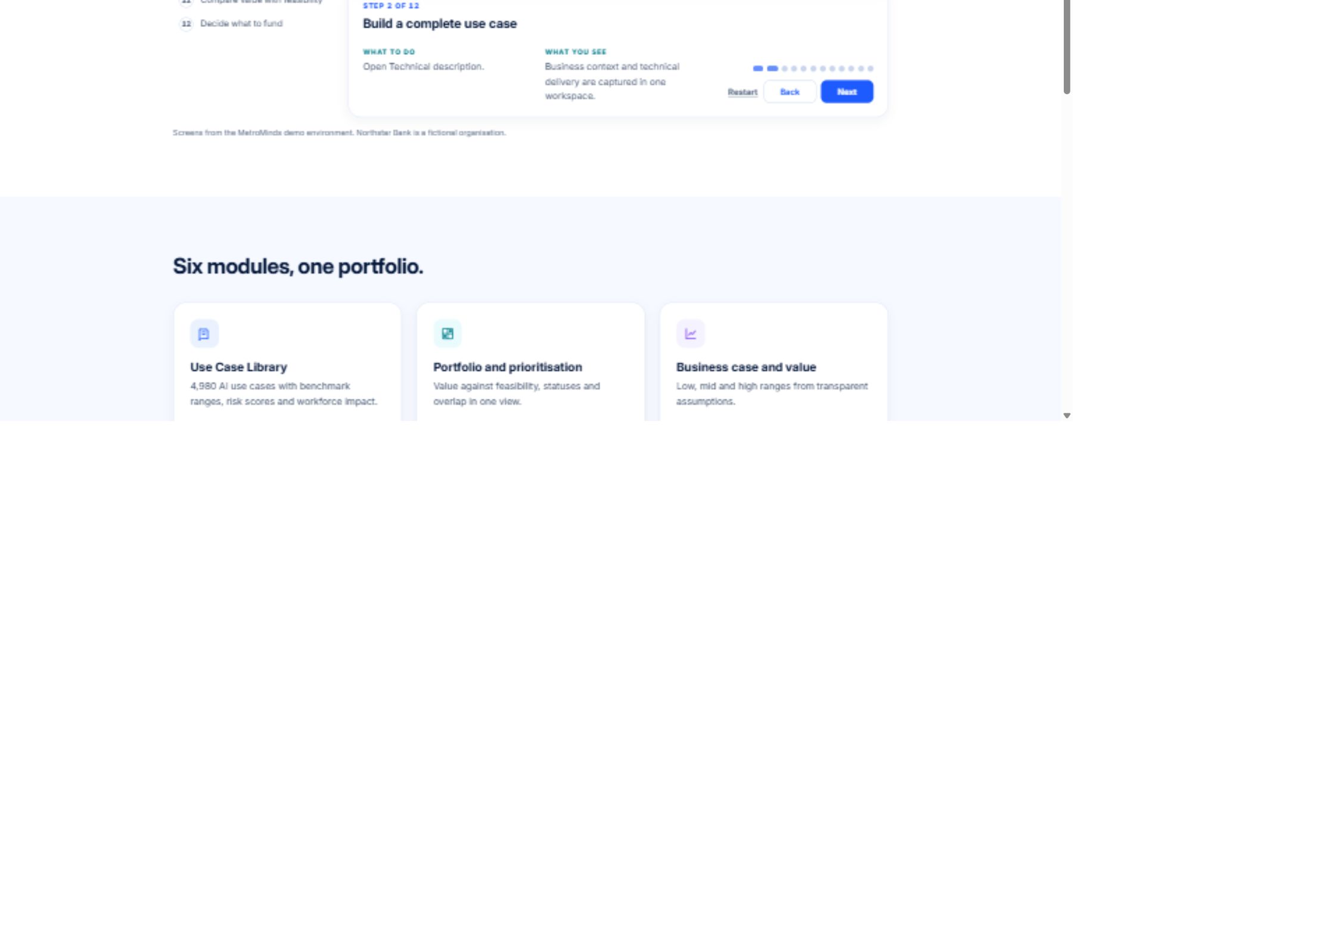Open step 12 Decide what to fund
Screen dimensions: 1326x932
click(x=241, y=24)
